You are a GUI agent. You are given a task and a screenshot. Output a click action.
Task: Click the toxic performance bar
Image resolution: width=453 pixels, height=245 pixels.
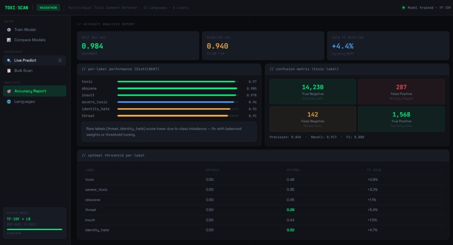(178, 81)
